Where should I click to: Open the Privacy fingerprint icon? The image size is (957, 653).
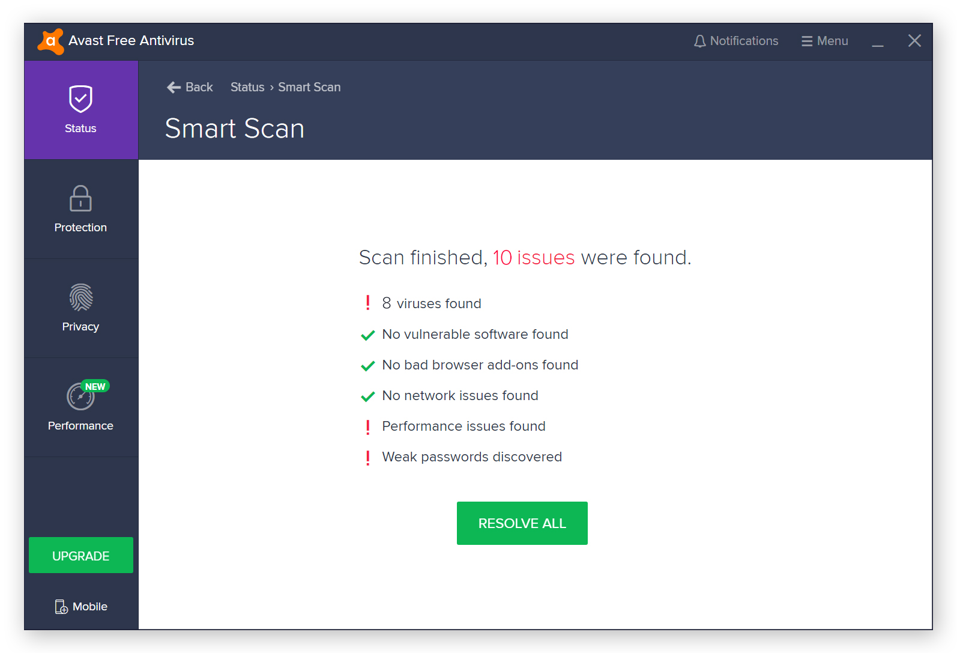[80, 297]
